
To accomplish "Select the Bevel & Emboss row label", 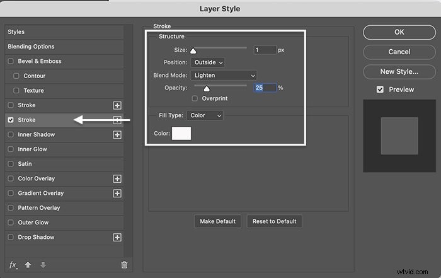I will pos(40,61).
